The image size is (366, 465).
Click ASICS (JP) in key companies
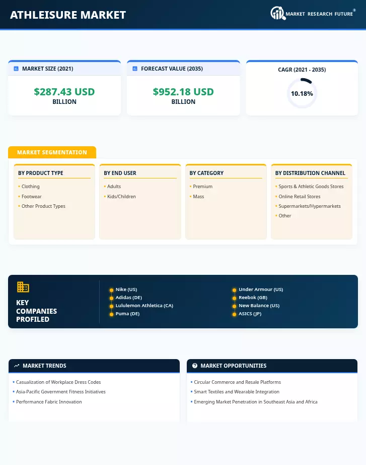point(250,314)
